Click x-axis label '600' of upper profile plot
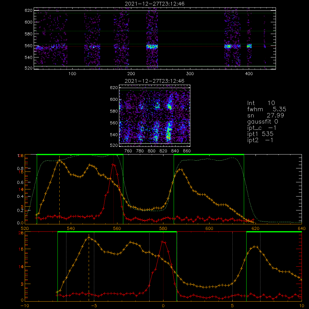 (x=209, y=228)
